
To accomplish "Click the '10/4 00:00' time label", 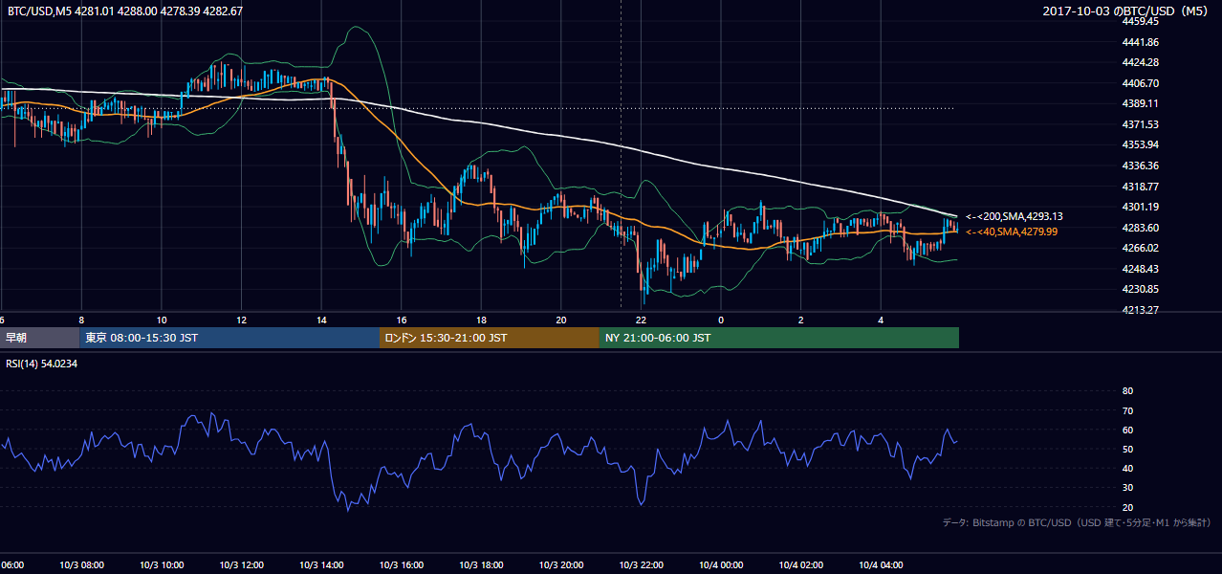I will tap(721, 565).
